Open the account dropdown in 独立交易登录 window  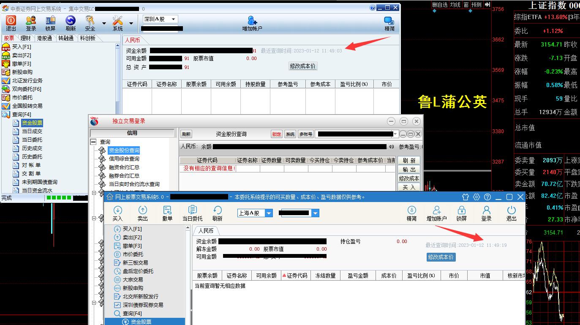pos(395,134)
